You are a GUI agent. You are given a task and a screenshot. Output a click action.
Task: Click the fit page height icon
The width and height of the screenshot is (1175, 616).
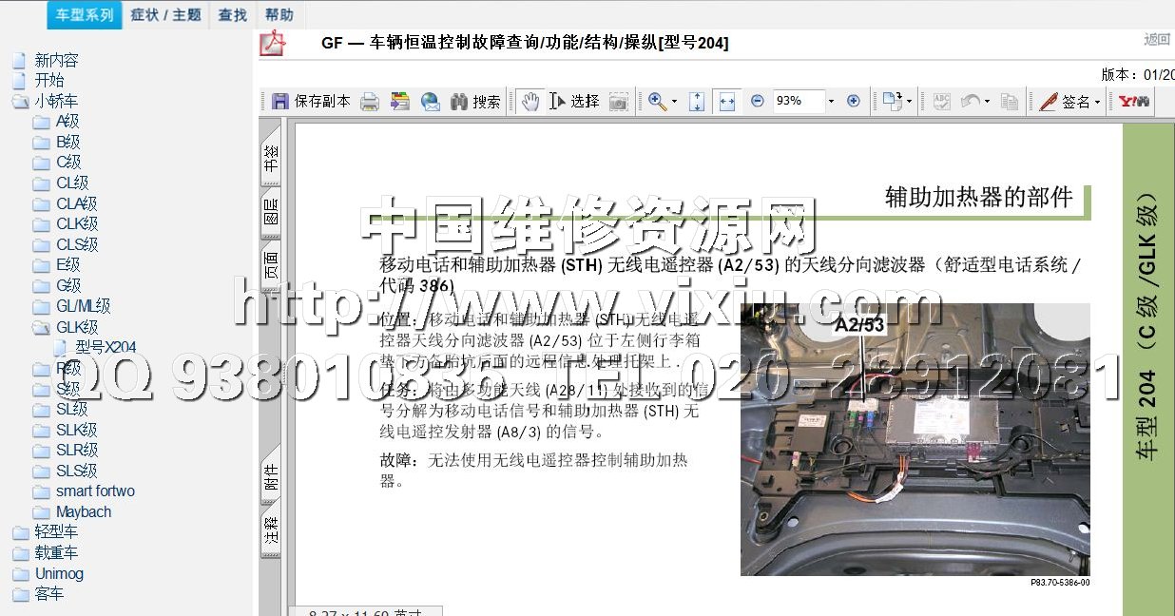click(696, 101)
